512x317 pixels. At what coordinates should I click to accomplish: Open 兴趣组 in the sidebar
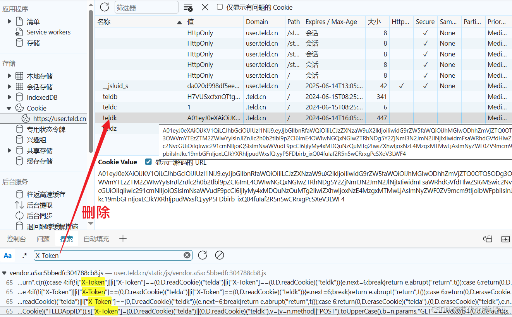point(36,140)
